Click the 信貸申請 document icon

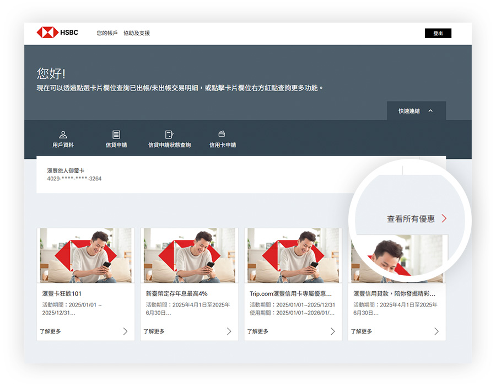pos(116,135)
